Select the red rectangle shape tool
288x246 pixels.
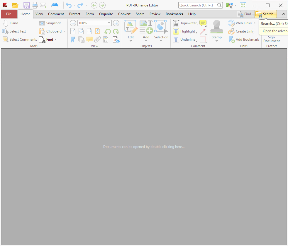pyautogui.click(x=203, y=40)
